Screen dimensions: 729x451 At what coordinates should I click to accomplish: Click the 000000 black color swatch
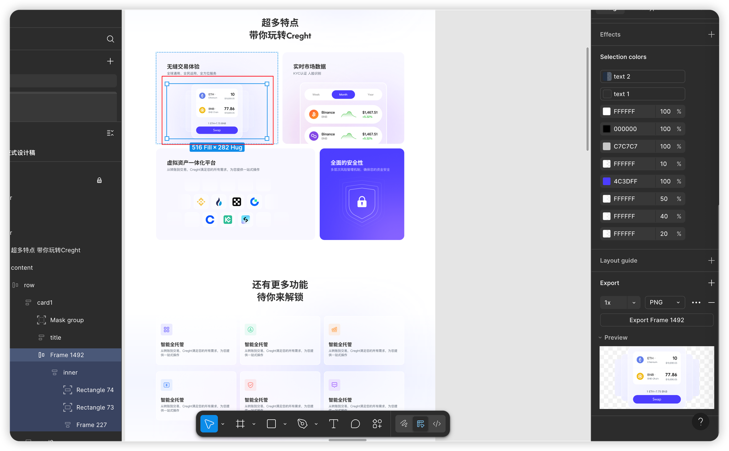point(607,129)
